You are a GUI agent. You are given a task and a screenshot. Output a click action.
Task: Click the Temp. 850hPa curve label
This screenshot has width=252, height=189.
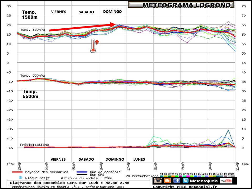click(33, 30)
